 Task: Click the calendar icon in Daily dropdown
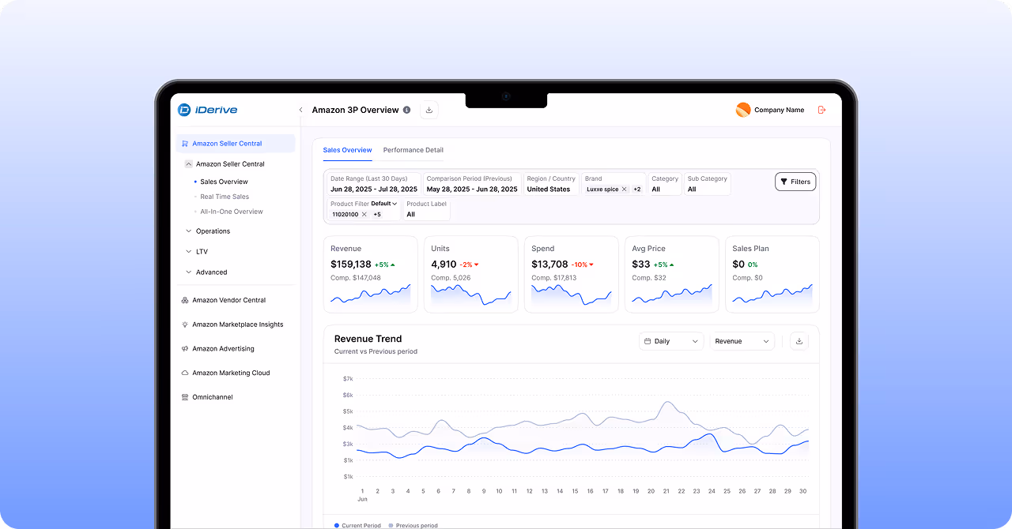pyautogui.click(x=648, y=341)
